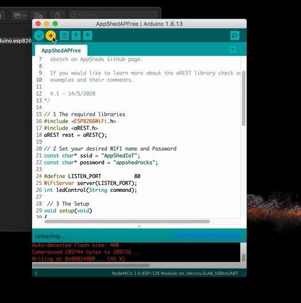Screen dimensions: 301x303
Task: Click the password "appshedrocks" line
Action: tap(101, 163)
